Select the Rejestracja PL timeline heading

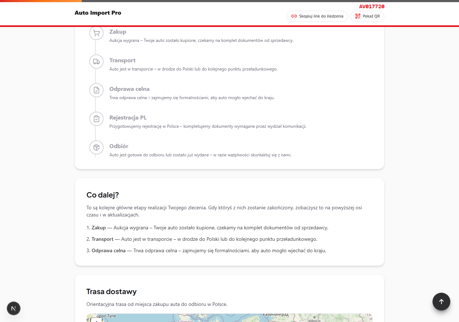(128, 118)
